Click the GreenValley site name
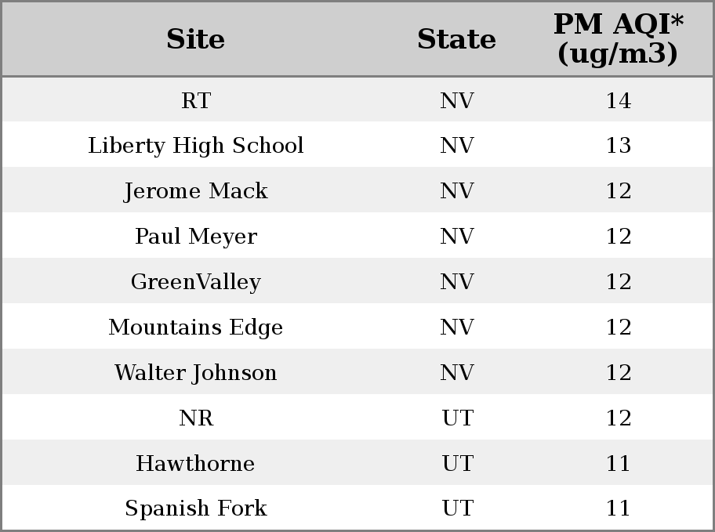The image size is (715, 532). (x=196, y=282)
